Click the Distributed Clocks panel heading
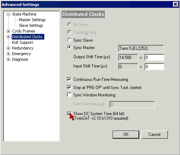Viewport: 180px width, 155px height. coord(83,14)
